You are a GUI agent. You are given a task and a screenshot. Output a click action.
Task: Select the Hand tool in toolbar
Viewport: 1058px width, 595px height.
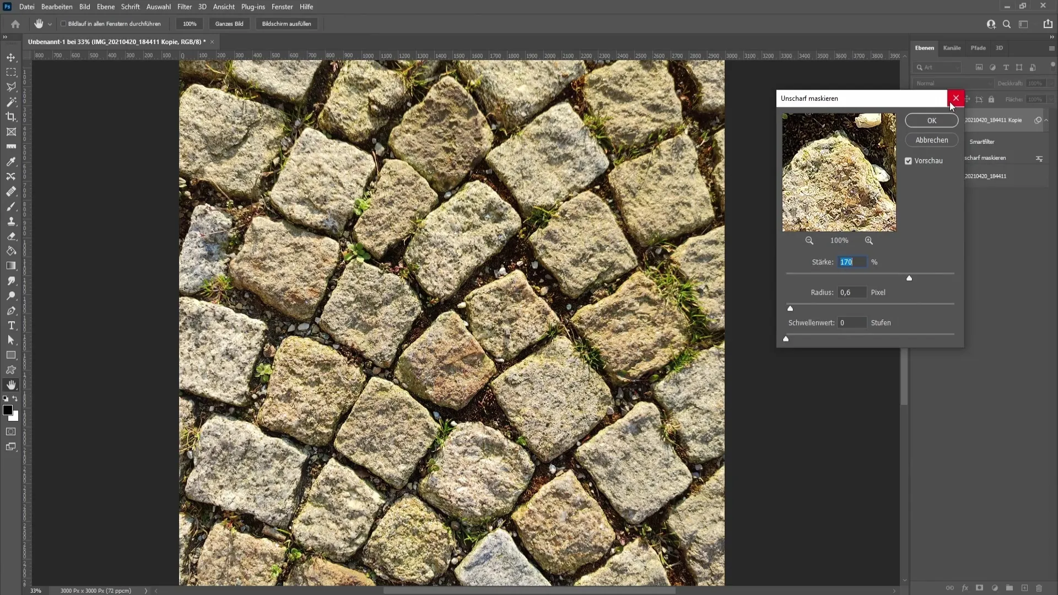coord(11,385)
